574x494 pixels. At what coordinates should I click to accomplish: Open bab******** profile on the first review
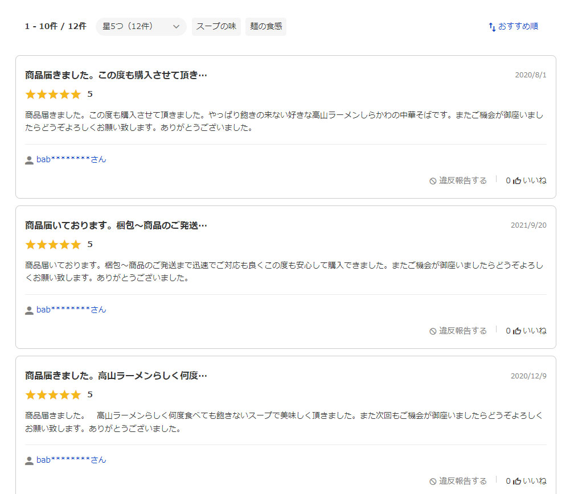click(x=71, y=159)
